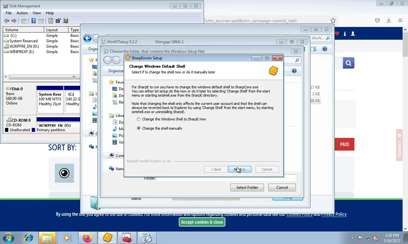Open the Privacy Policy link

coord(334,214)
